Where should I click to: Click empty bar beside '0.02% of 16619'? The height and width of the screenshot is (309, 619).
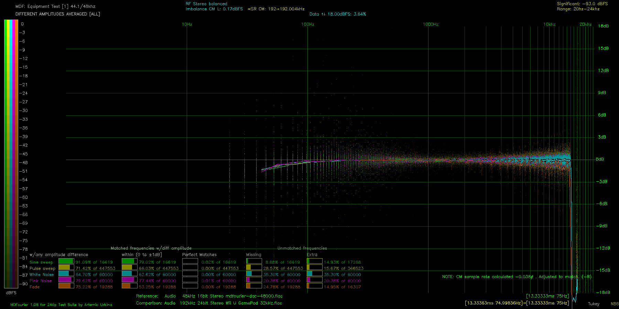click(190, 261)
